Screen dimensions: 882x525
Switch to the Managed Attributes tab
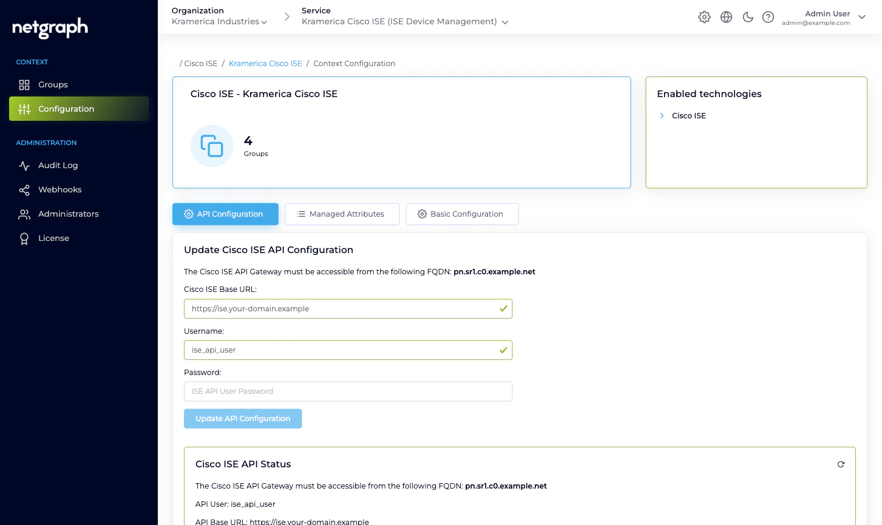click(342, 214)
